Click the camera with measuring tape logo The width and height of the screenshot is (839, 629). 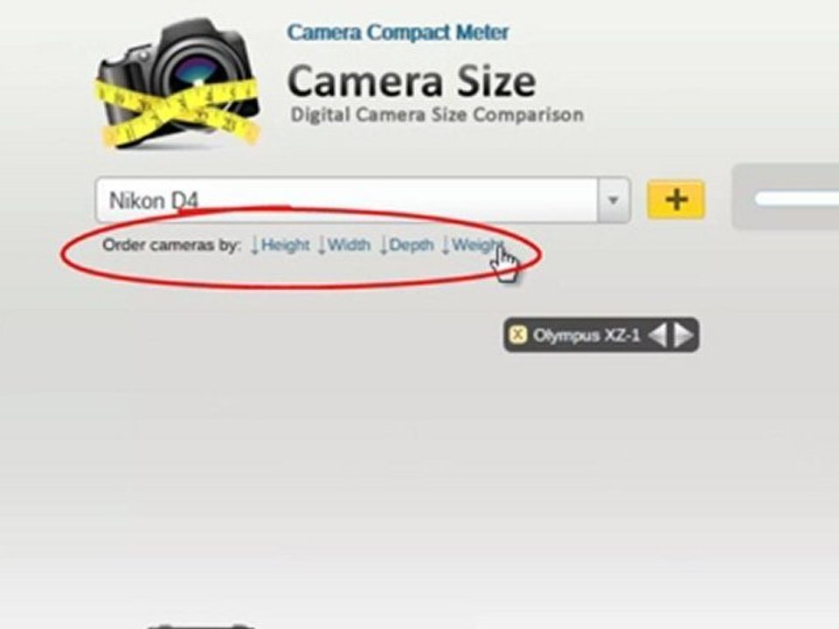pyautogui.click(x=178, y=84)
